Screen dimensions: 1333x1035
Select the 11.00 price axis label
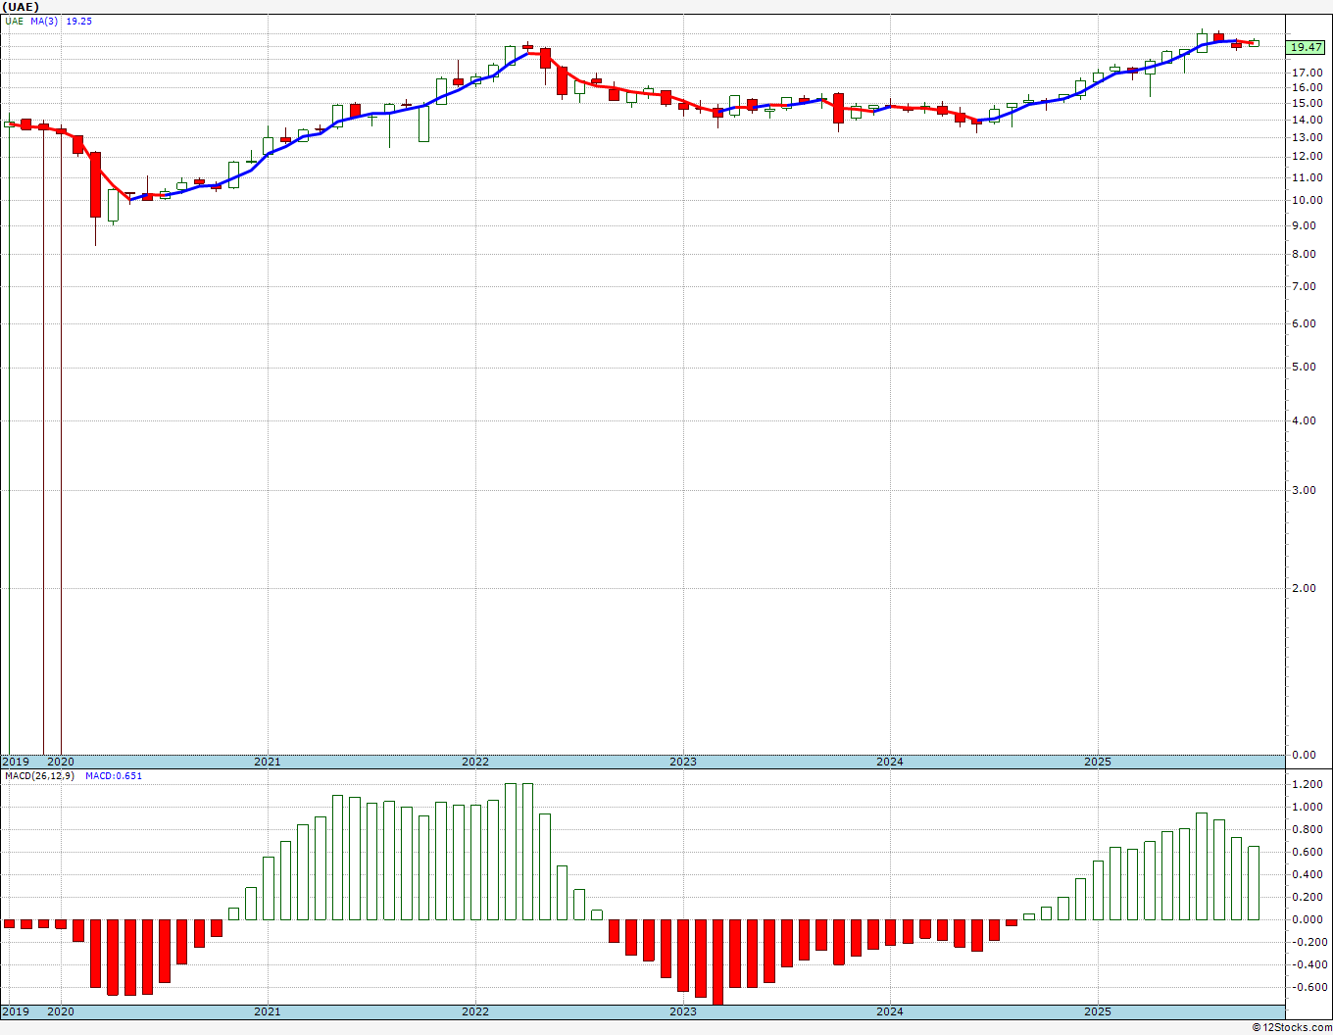1308,177
